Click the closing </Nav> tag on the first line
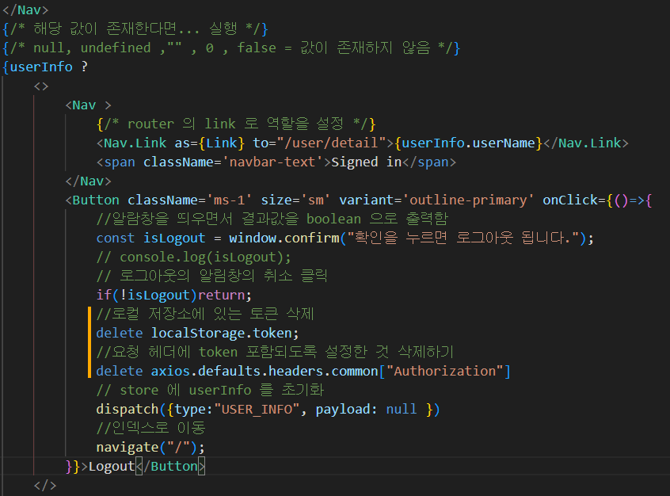670x496 pixels. (x=25, y=10)
